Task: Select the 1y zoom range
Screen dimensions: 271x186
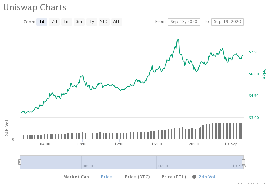Action: (92, 22)
